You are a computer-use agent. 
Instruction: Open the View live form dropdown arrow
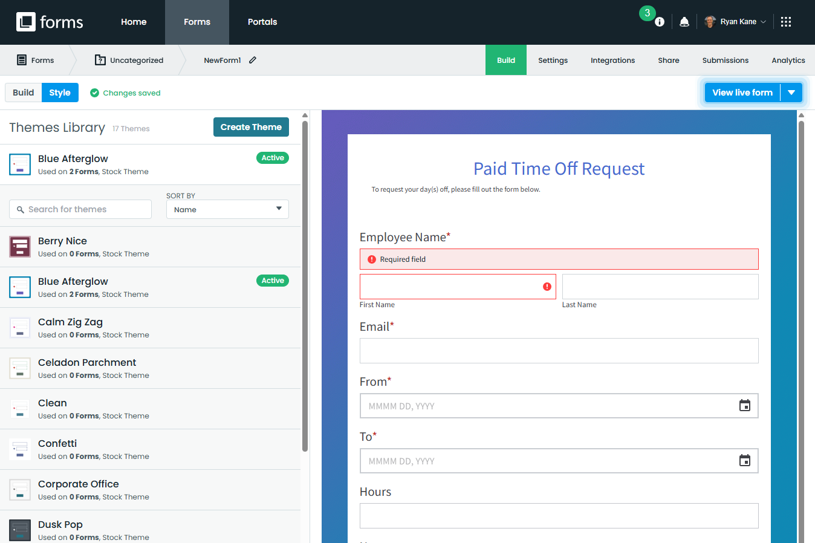pyautogui.click(x=792, y=92)
